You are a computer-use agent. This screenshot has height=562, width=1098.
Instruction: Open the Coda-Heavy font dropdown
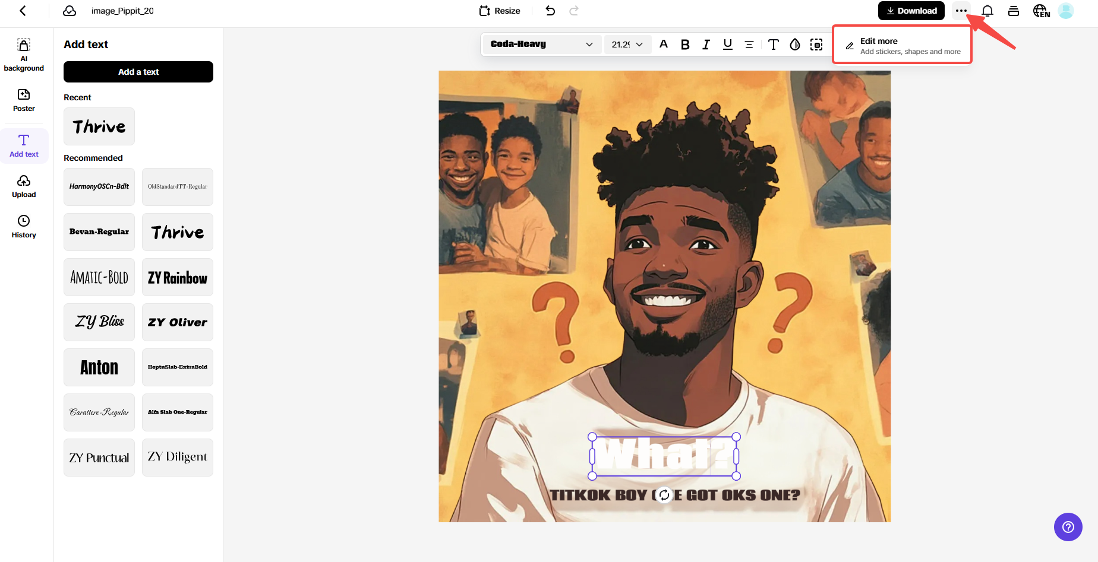541,44
